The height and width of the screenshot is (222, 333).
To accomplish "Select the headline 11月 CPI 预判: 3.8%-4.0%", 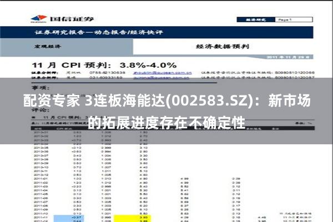I will click(104, 65).
